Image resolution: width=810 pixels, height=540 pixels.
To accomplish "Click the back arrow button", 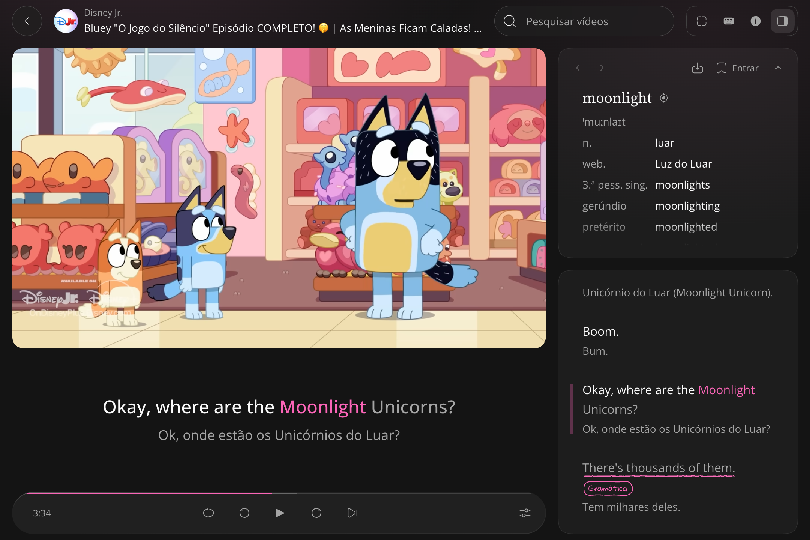I will click(x=27, y=21).
